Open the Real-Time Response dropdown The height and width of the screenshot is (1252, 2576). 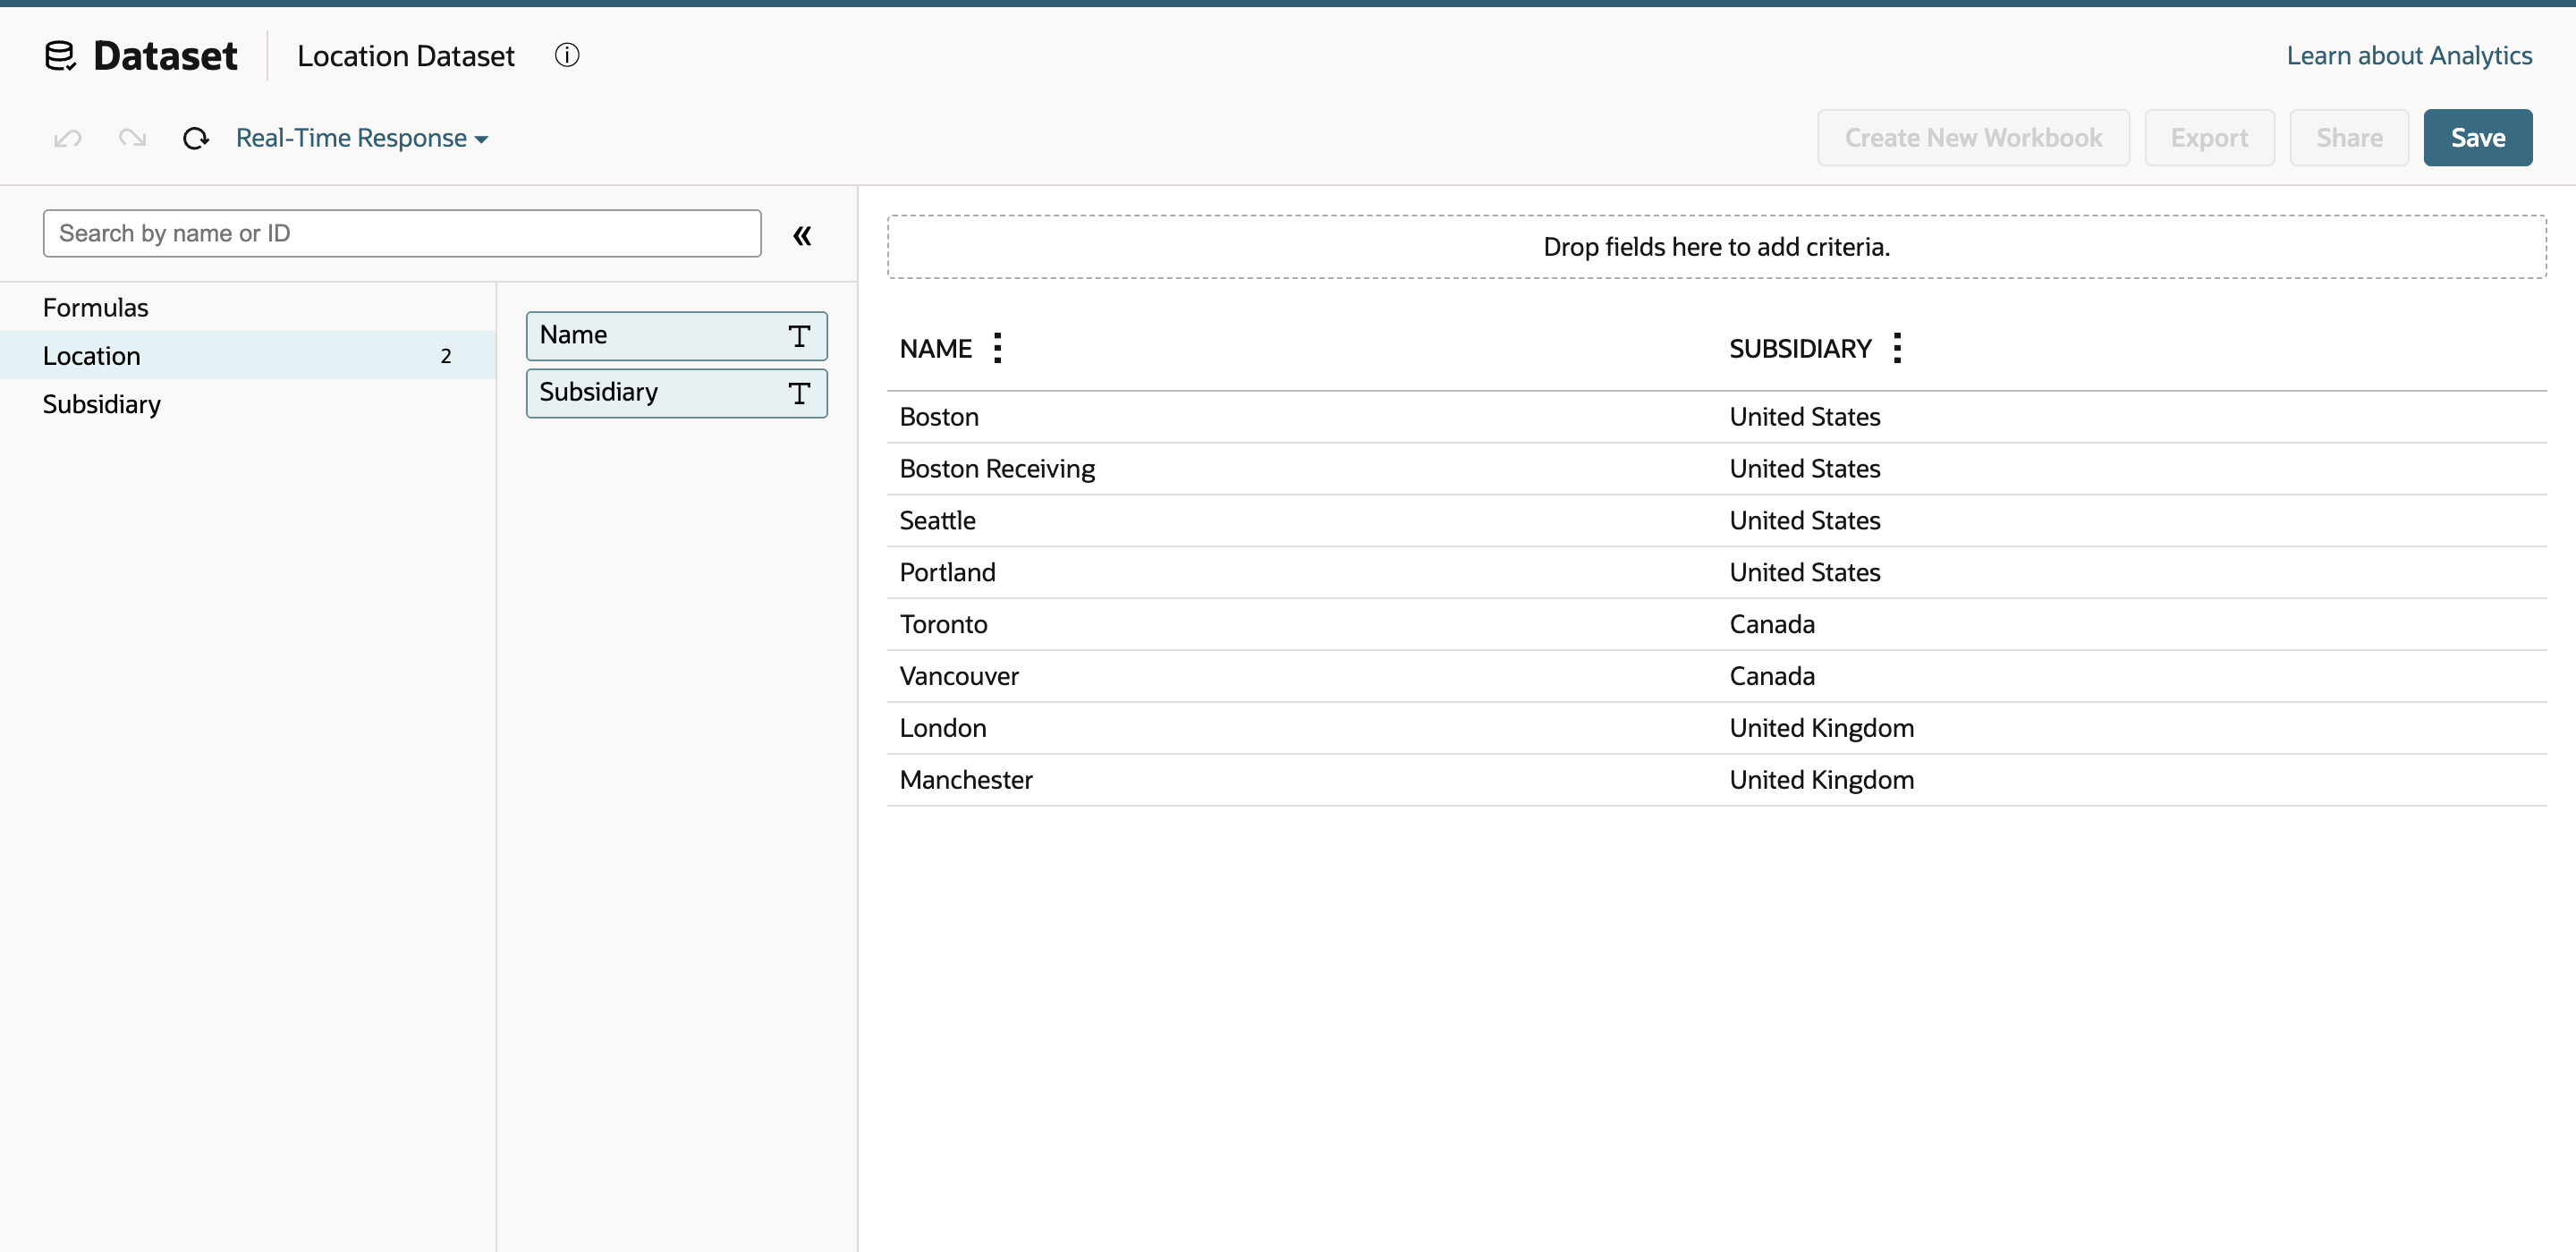362,138
